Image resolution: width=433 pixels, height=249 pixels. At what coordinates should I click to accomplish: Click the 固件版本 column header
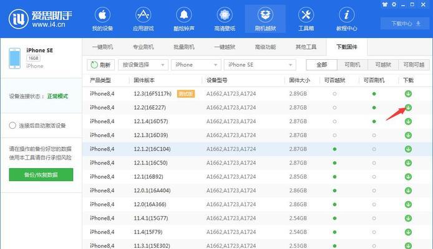click(144, 80)
